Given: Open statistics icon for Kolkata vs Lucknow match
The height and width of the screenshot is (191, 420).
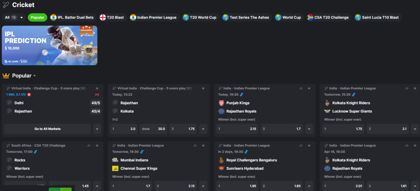Looking at the screenshot, I should click(x=407, y=88).
